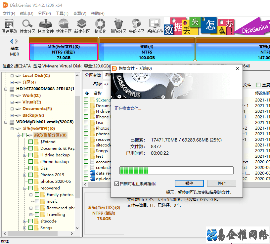Viewport: 270px width, 244px height.
Task: Check the box beside iPhone backup in tree
Action: click(x=31, y=162)
